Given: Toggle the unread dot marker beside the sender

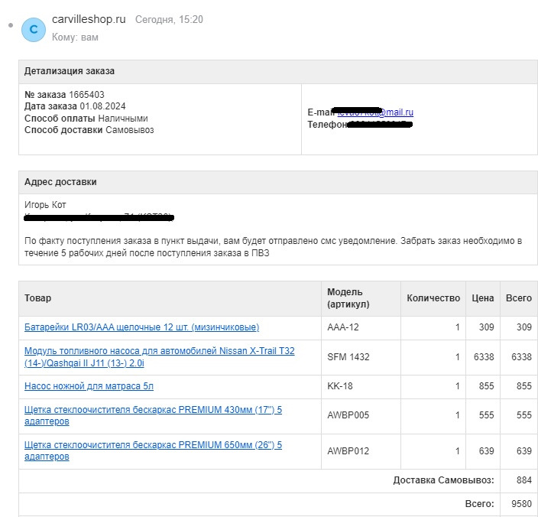Looking at the screenshot, I should [10, 24].
